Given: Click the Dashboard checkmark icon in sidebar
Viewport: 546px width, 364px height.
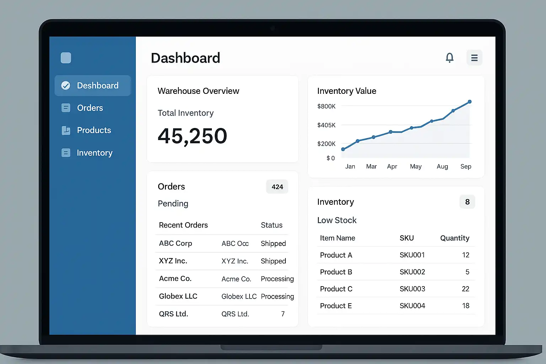Looking at the screenshot, I should (x=66, y=85).
